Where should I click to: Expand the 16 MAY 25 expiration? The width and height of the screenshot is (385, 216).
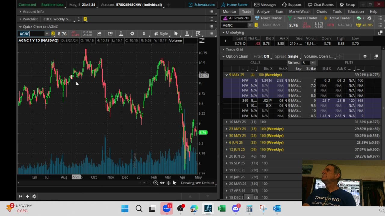point(226,122)
